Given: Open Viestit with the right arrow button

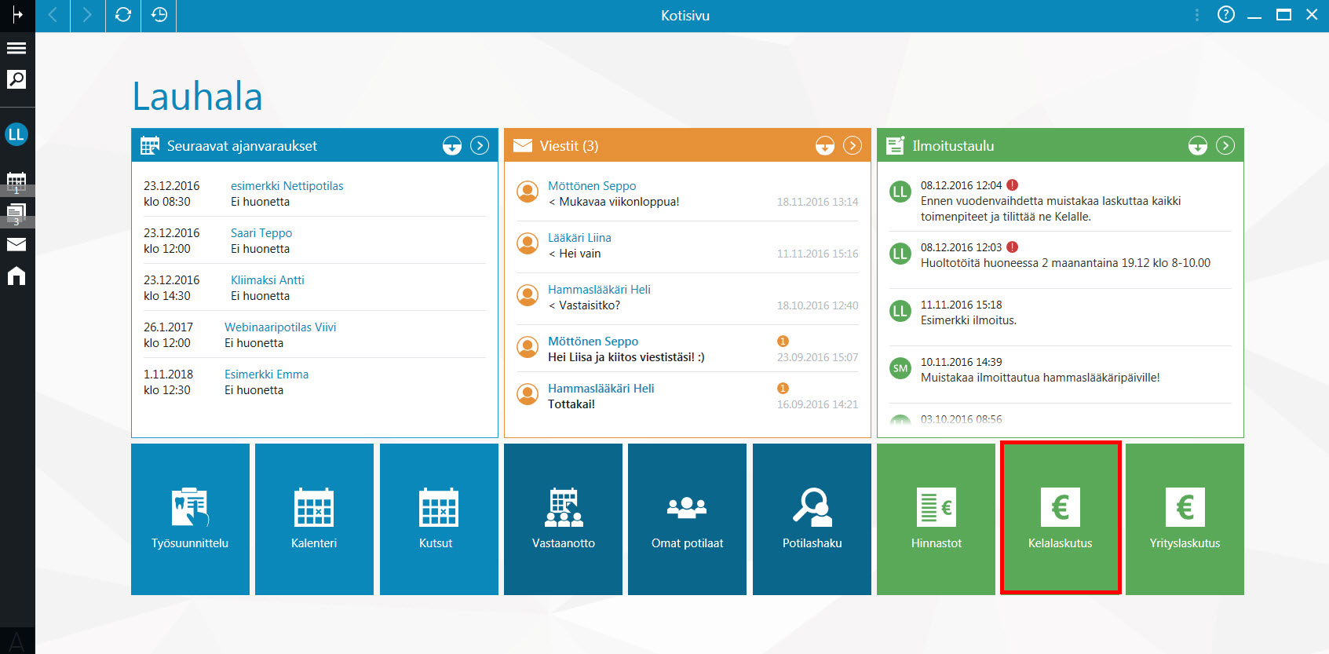Looking at the screenshot, I should click(x=853, y=146).
